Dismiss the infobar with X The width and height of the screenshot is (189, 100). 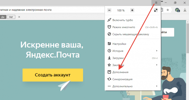tap(19, 17)
